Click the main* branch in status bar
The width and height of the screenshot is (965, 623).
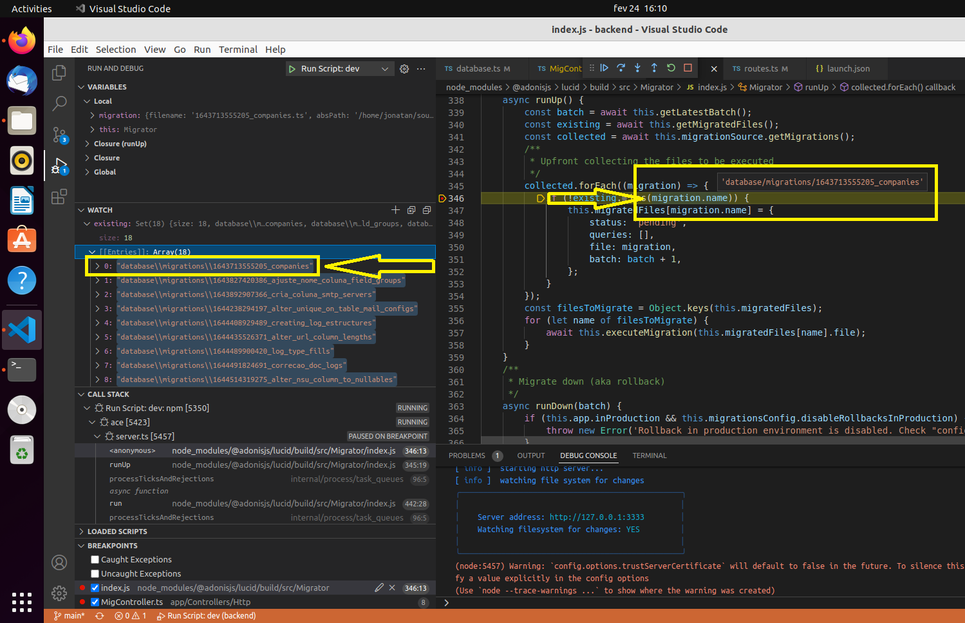[x=70, y=616]
